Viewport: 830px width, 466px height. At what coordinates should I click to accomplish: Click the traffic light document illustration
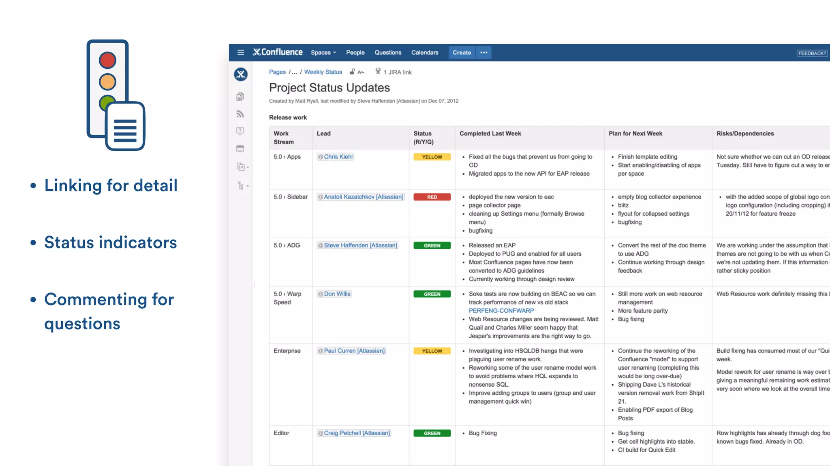click(x=116, y=95)
